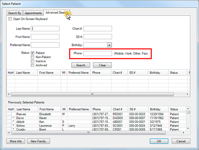Enable Open On-Screen Keyboard checkbox

point(10,19)
